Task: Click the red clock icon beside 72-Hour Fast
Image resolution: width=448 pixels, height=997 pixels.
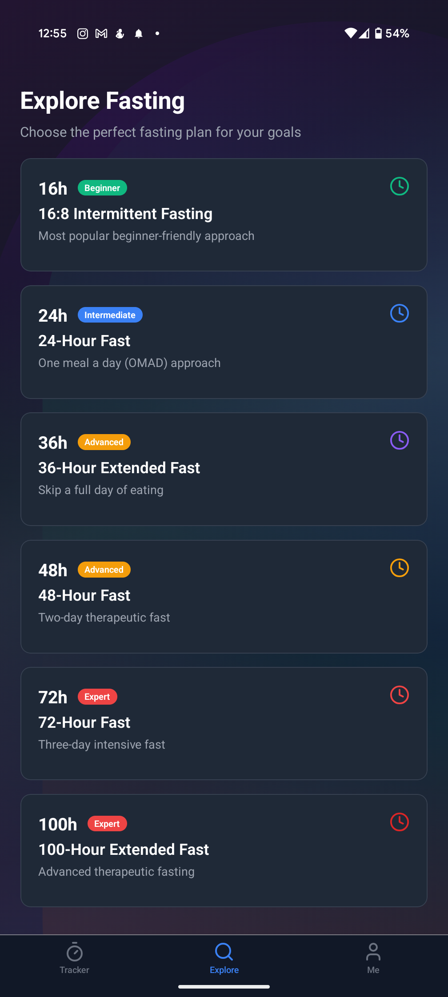Action: point(399,695)
